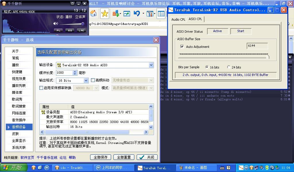Screen dimensions: 294x172
Task: Open the 论坛 forum link
Action: (x=63, y=158)
